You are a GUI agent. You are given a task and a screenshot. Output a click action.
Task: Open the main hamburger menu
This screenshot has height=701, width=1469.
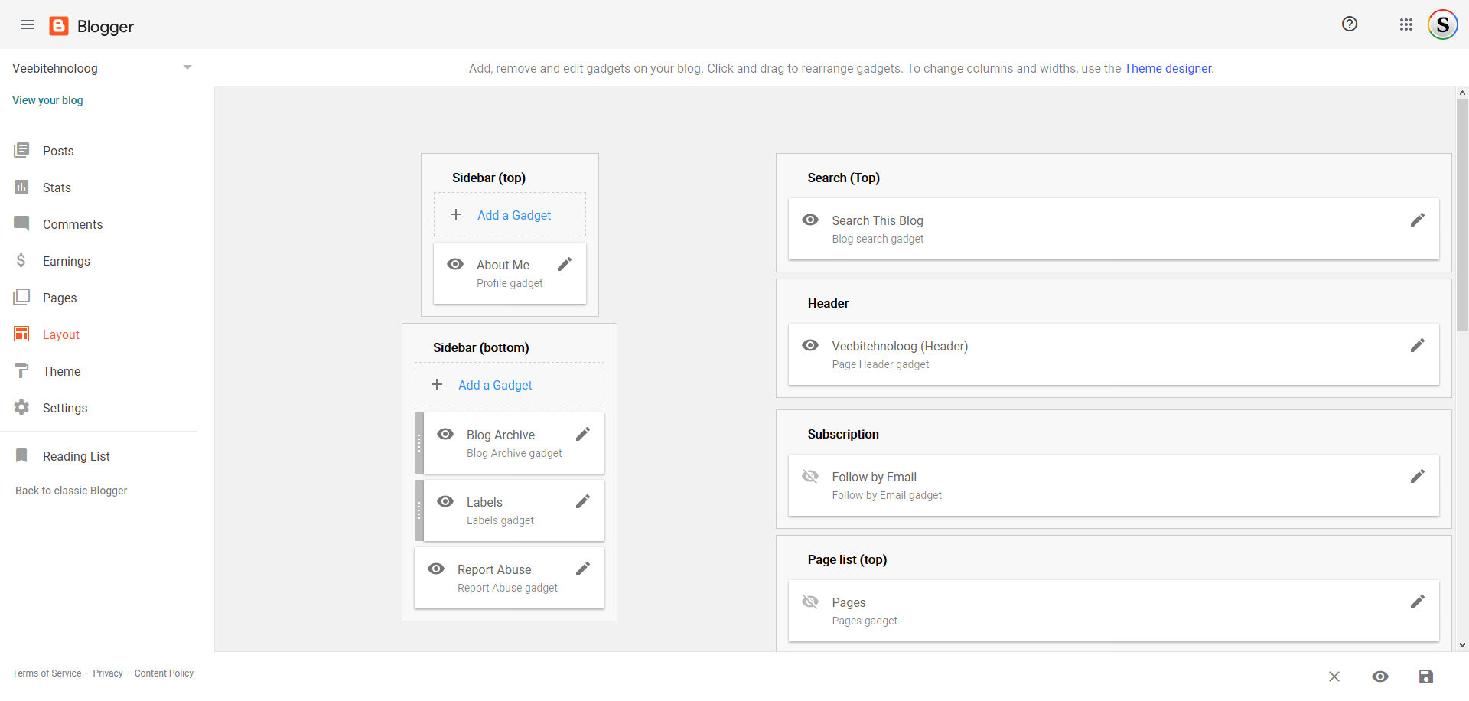pyautogui.click(x=28, y=25)
